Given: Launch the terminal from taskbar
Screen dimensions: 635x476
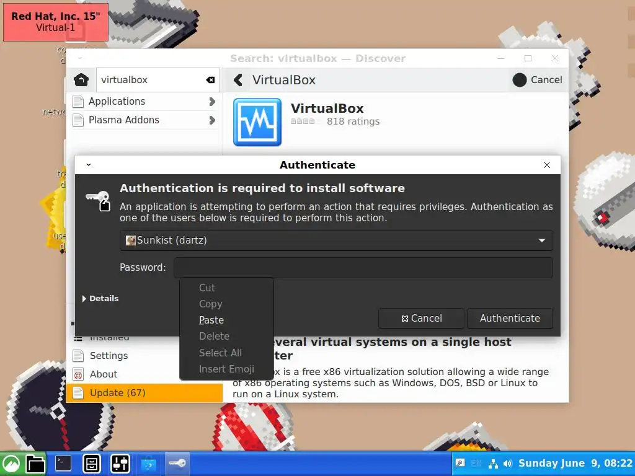Looking at the screenshot, I should 63,463.
